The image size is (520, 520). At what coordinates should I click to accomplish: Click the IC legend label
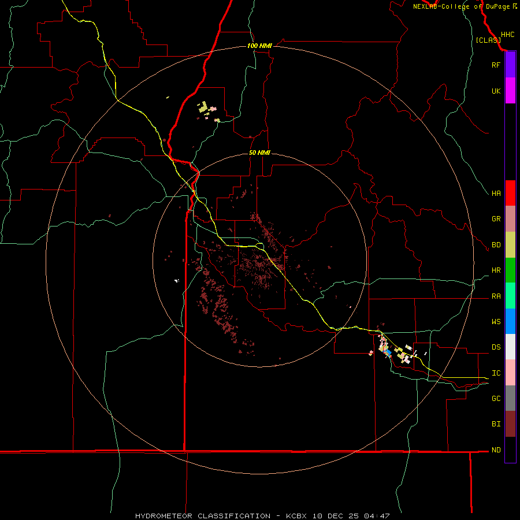[496, 373]
